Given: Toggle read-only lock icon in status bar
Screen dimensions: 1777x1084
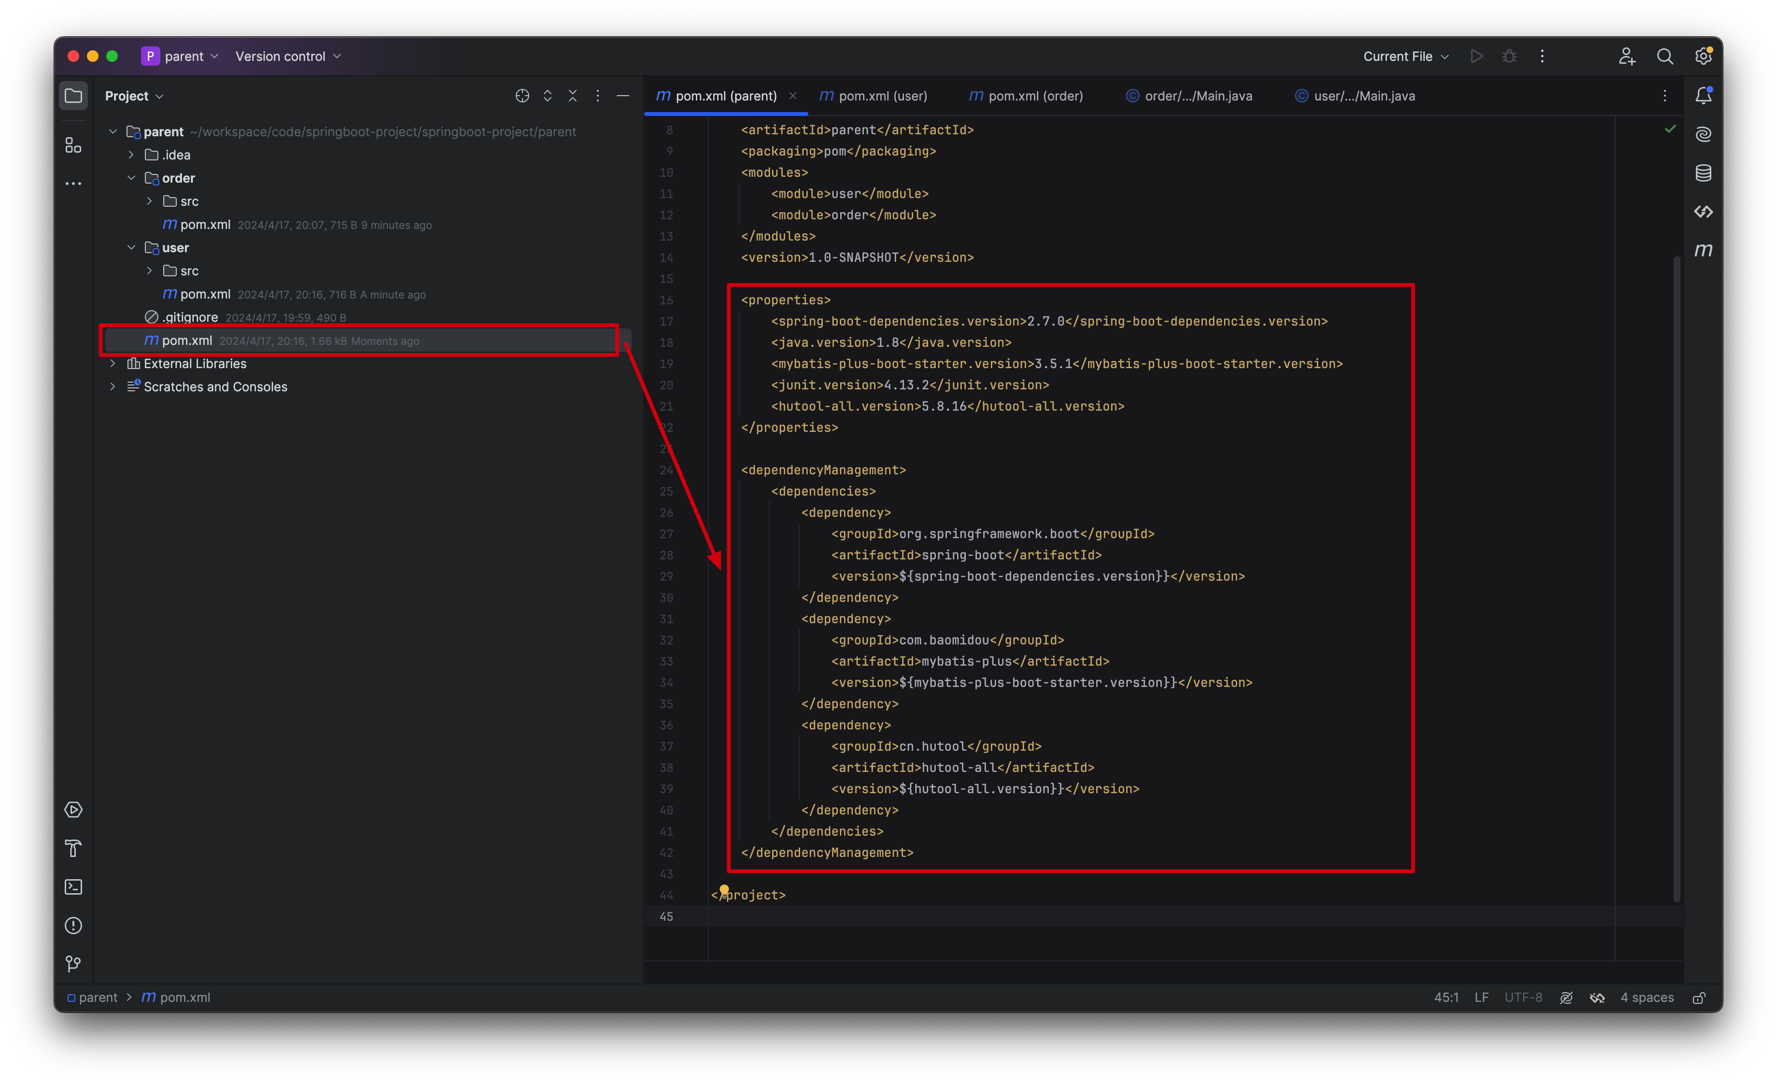Looking at the screenshot, I should (x=1699, y=998).
